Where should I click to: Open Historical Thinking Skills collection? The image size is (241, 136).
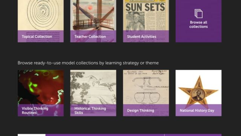(93, 93)
